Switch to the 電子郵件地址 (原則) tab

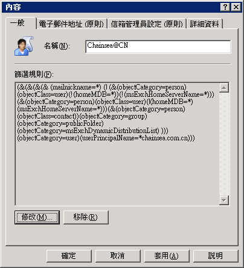[71, 24]
